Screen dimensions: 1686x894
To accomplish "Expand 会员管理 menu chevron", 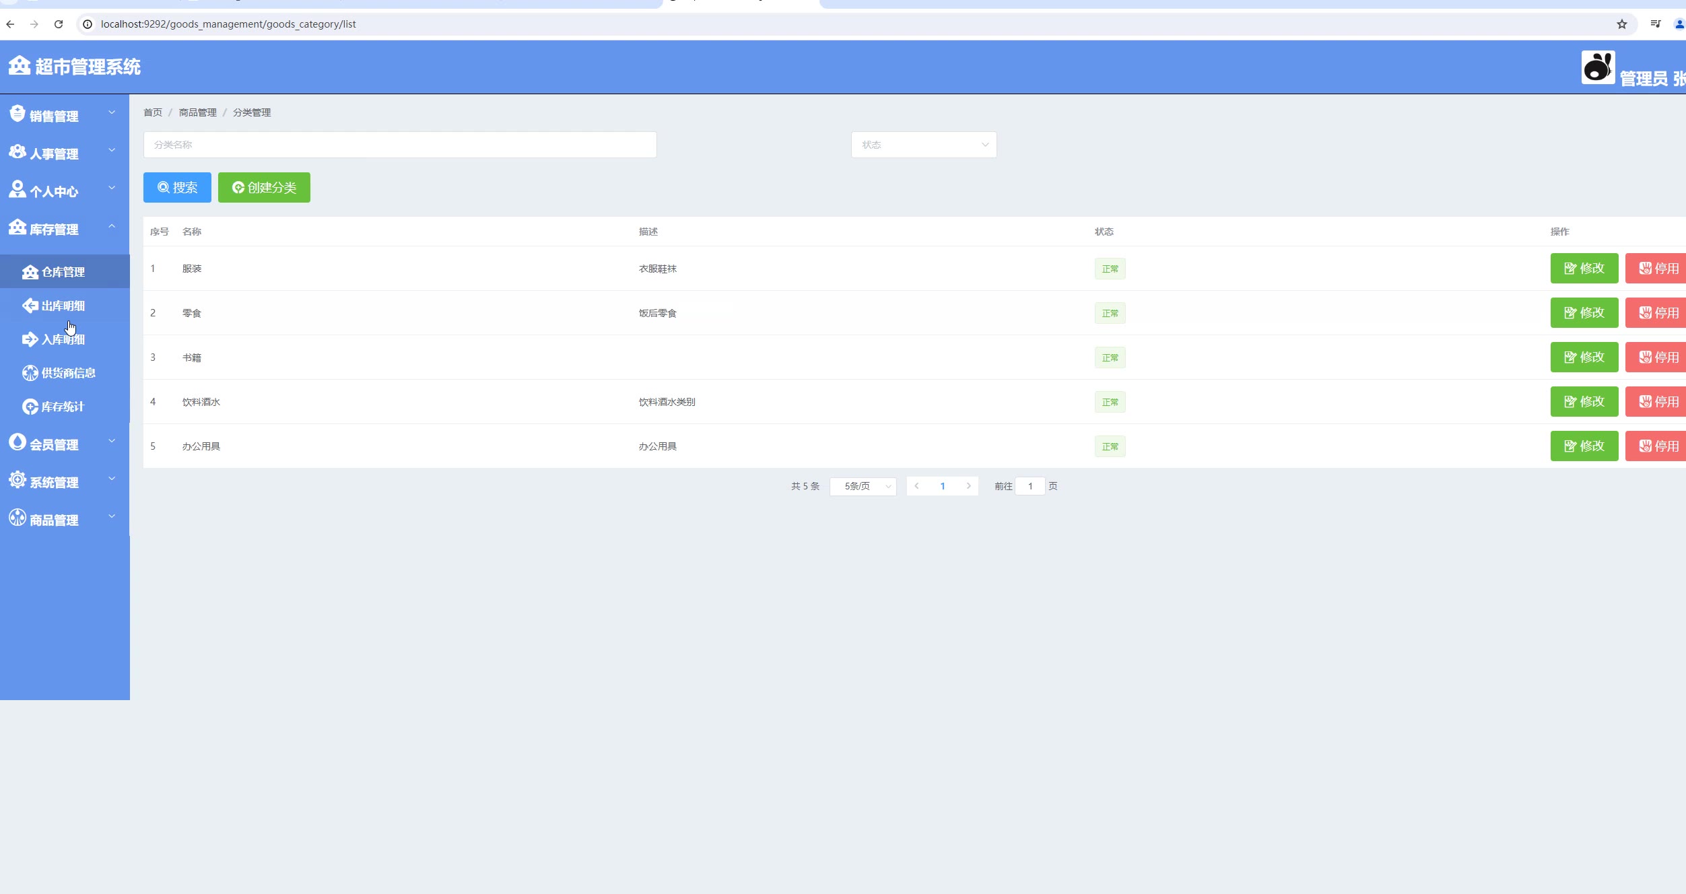I will [112, 442].
